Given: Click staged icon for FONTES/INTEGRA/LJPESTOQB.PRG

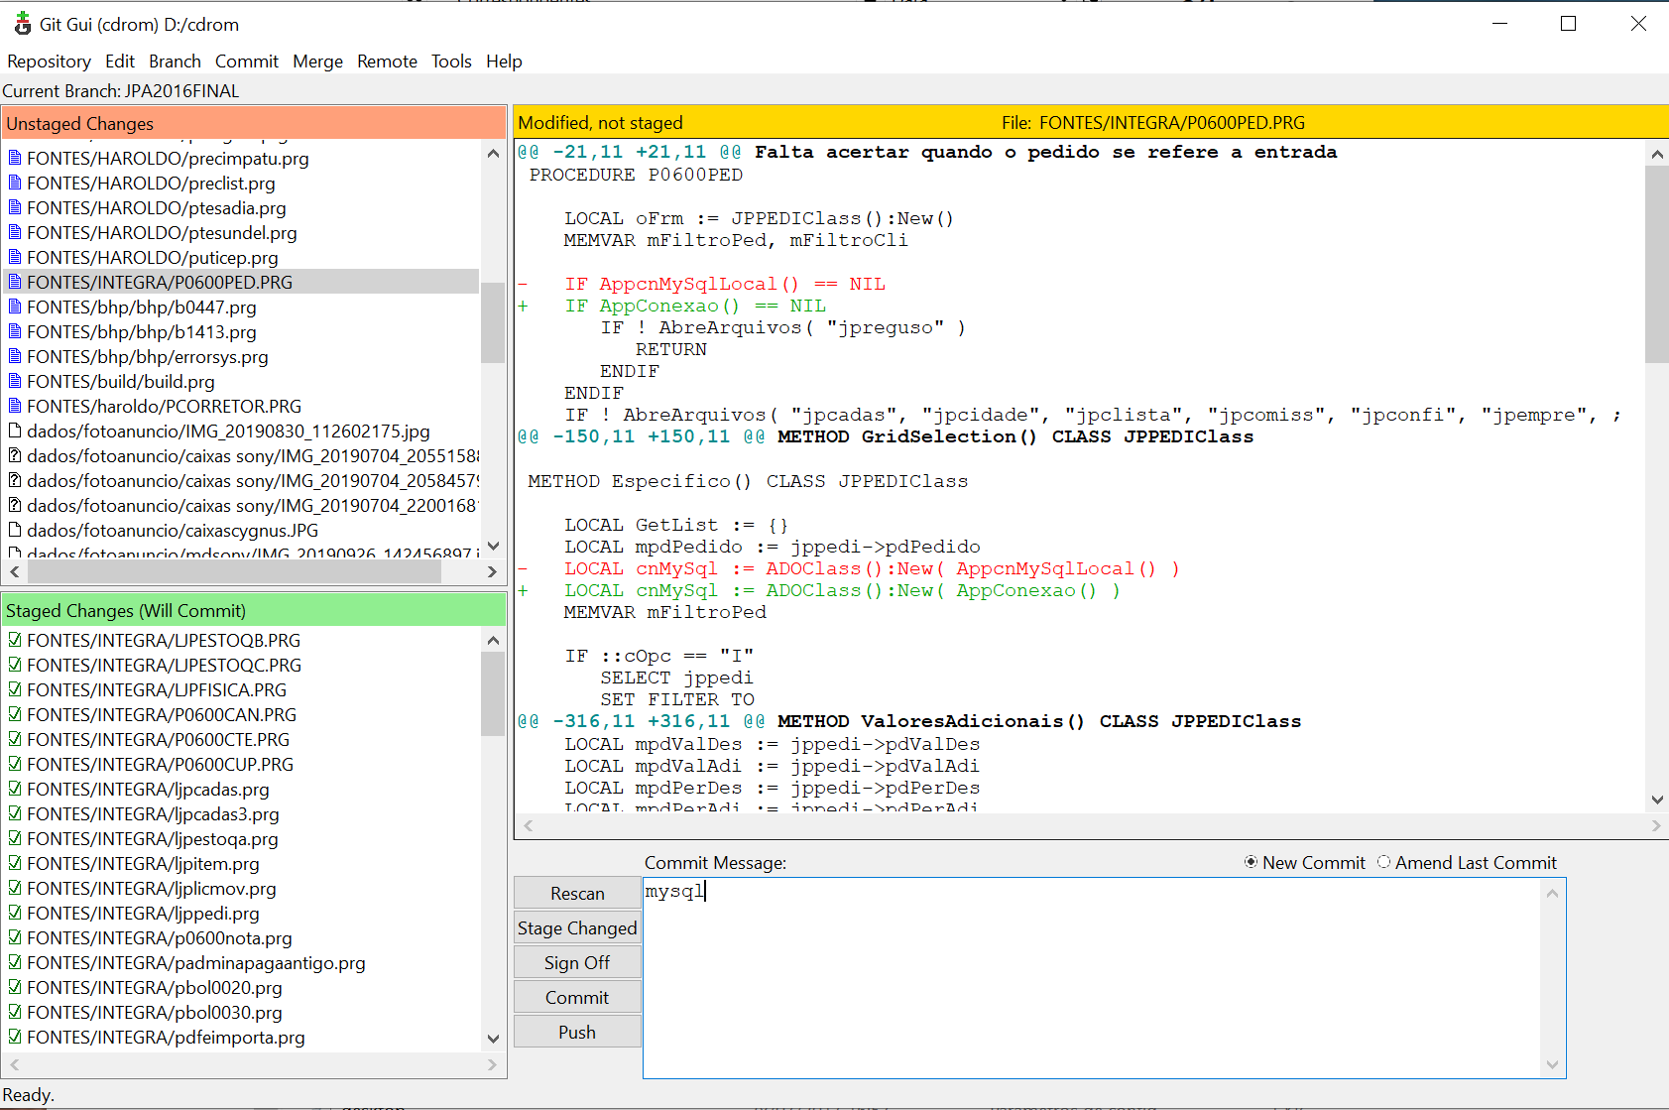Looking at the screenshot, I should coord(15,640).
